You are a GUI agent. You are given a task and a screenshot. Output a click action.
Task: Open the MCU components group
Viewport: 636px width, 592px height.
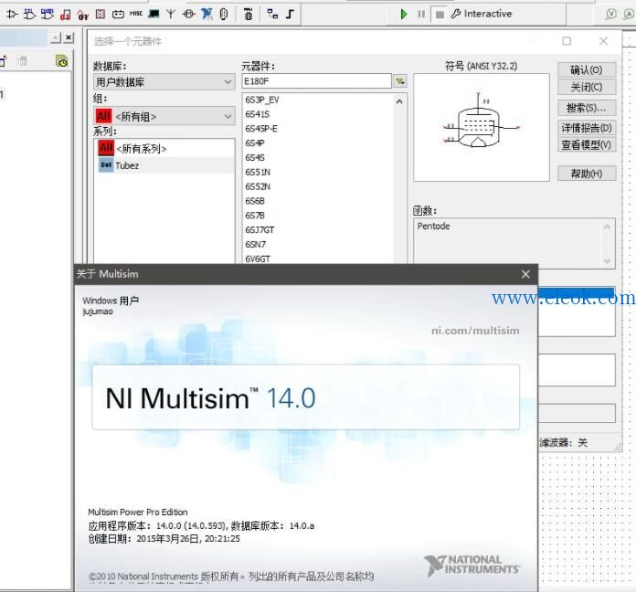(249, 15)
